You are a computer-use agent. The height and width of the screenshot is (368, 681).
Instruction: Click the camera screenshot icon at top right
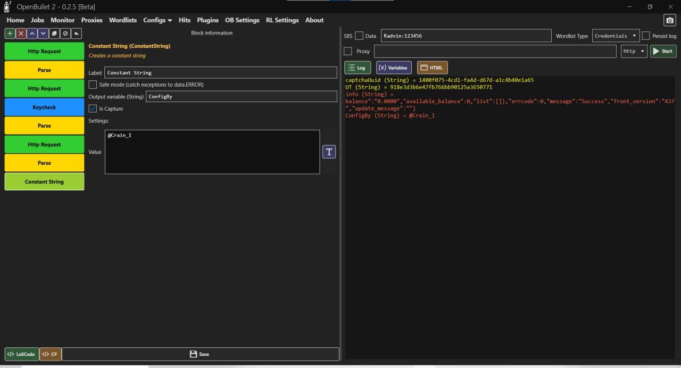tap(669, 20)
